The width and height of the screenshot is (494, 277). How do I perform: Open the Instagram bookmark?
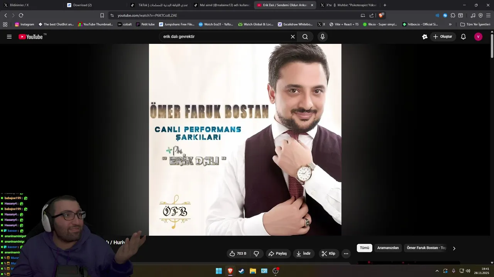(25, 24)
